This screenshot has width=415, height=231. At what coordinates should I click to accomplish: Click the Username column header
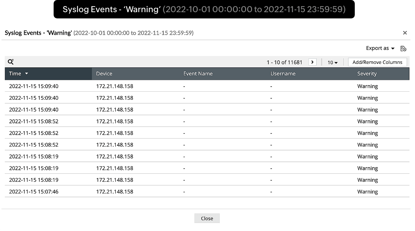(283, 74)
